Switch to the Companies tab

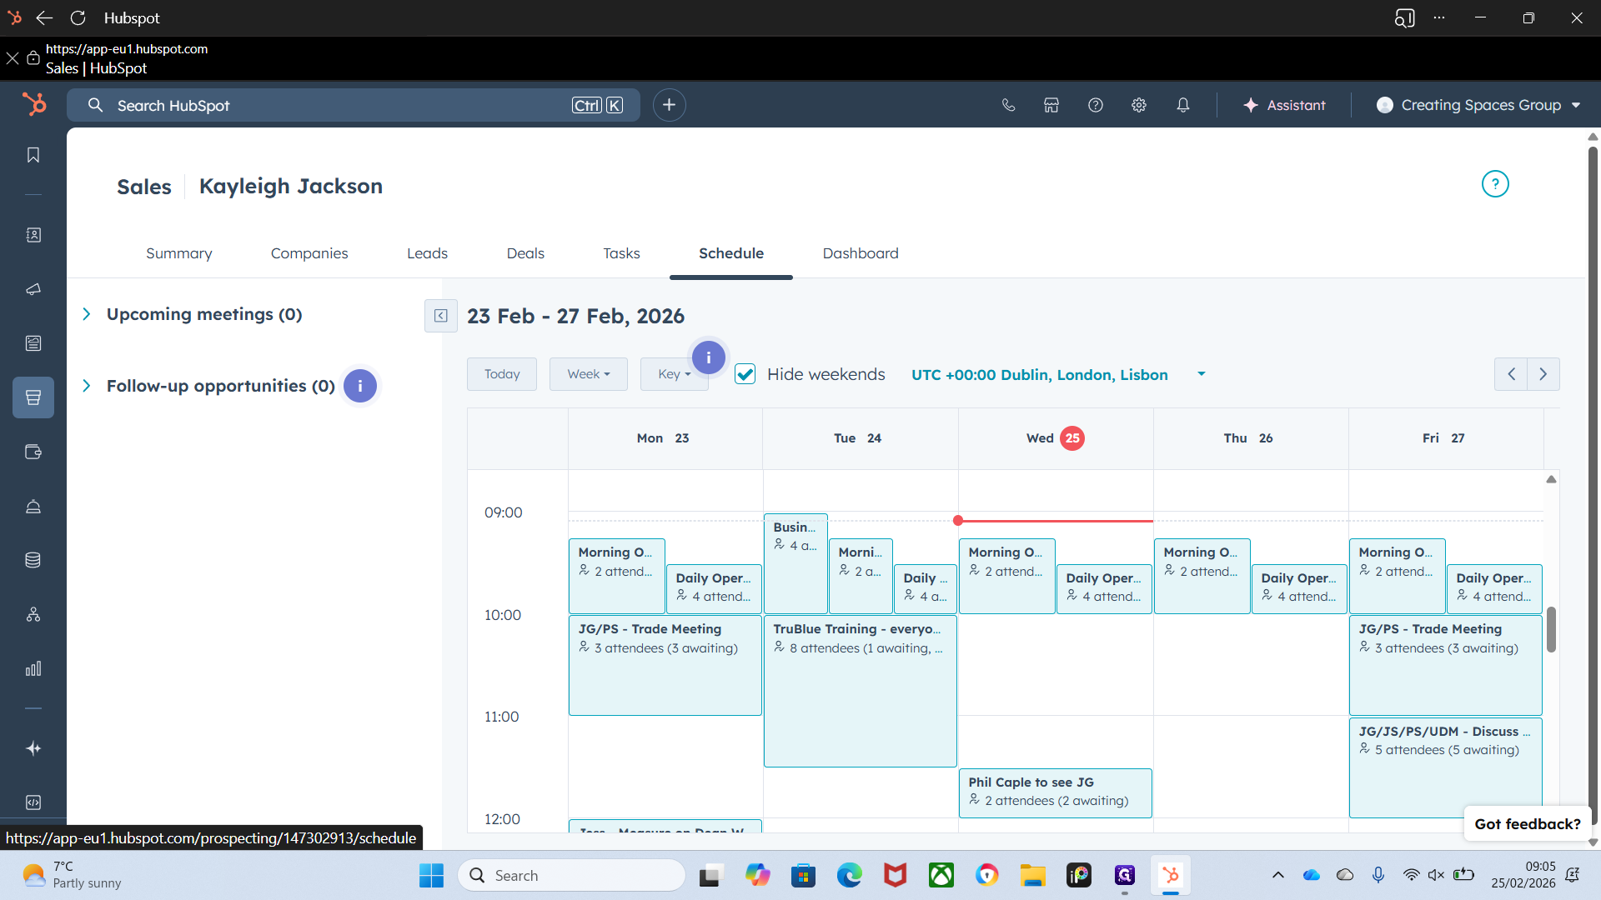[x=309, y=253]
